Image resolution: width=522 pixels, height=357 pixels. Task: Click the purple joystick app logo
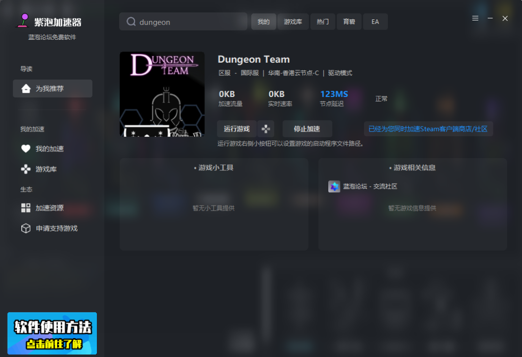click(x=23, y=20)
